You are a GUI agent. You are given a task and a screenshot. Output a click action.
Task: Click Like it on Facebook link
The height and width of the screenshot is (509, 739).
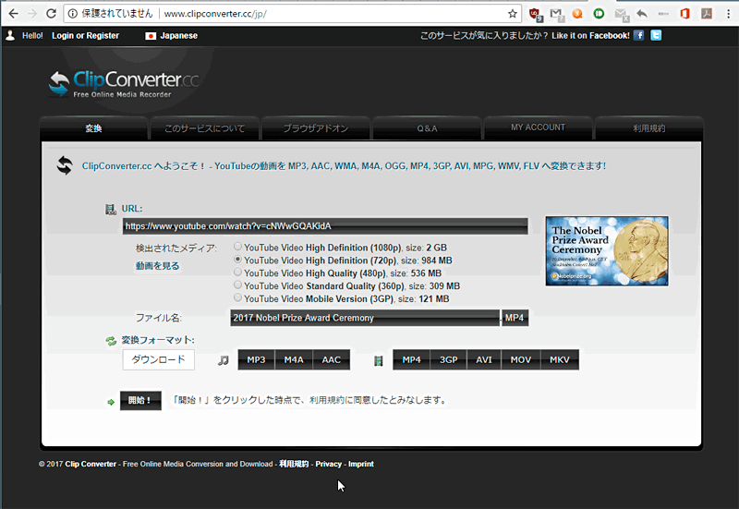pyautogui.click(x=590, y=36)
